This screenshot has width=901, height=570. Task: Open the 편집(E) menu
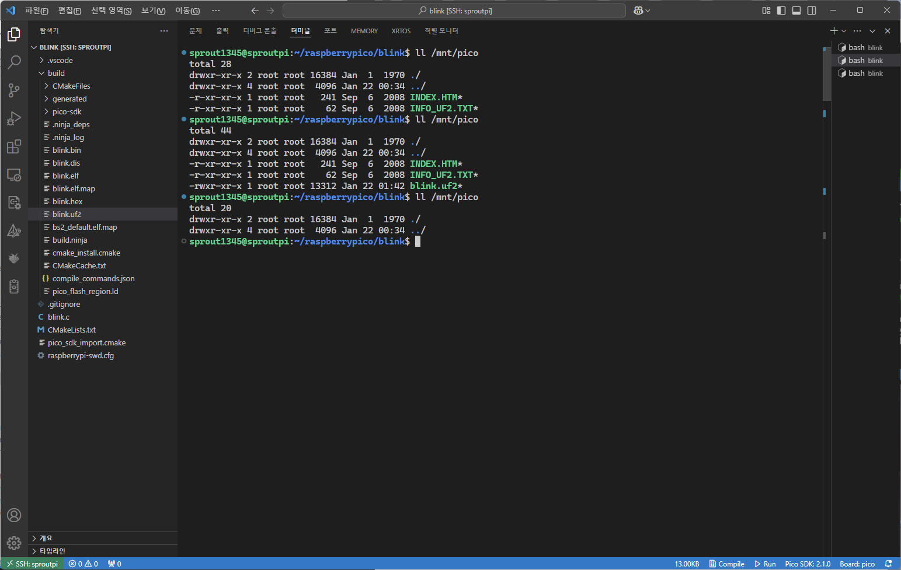tap(70, 11)
